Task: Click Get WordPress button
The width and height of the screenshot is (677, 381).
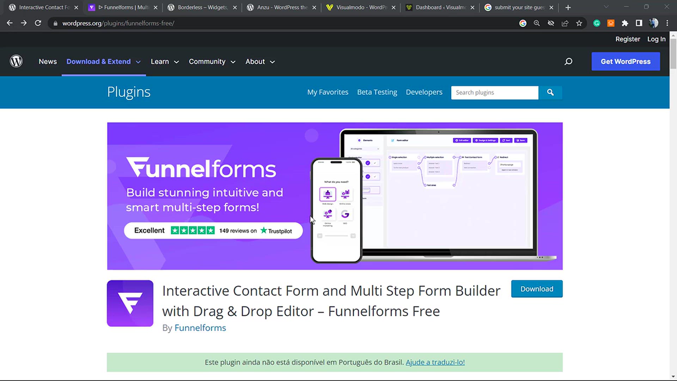Action: (x=626, y=61)
